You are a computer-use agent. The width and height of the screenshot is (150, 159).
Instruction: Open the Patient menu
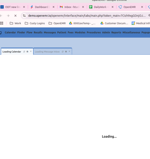[x=62, y=32]
